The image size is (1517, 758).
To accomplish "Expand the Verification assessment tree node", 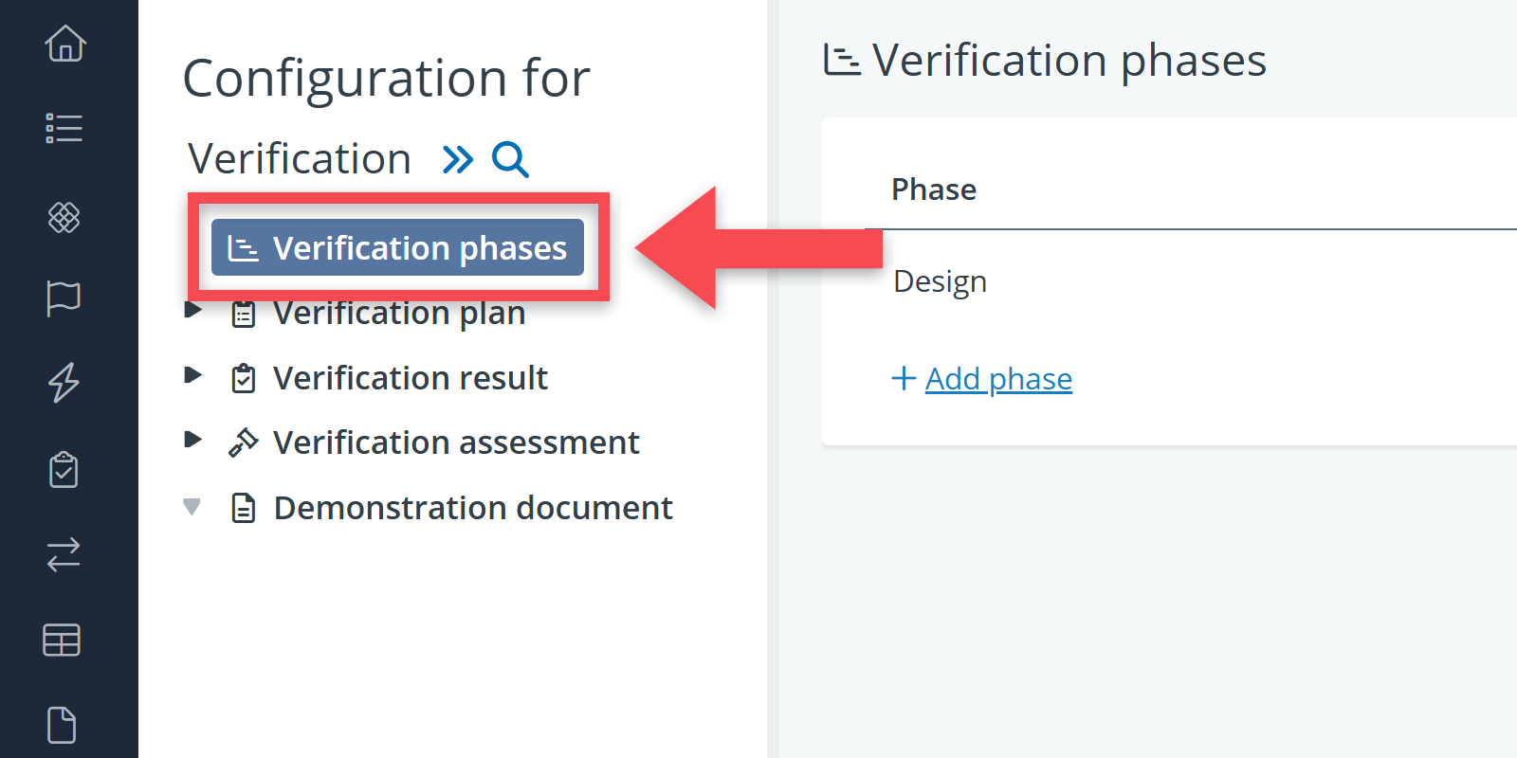I will (x=193, y=440).
